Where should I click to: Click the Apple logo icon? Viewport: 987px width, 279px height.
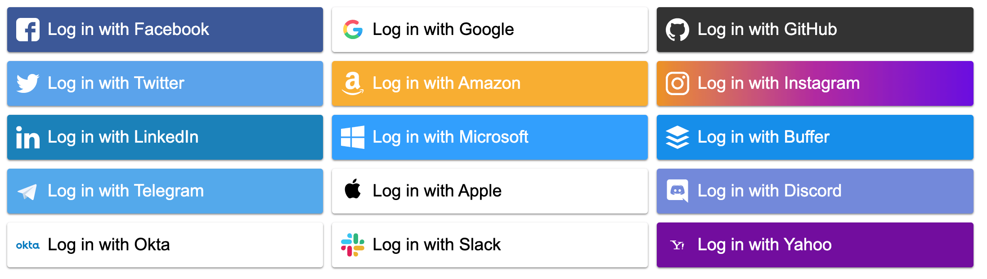pos(353,191)
